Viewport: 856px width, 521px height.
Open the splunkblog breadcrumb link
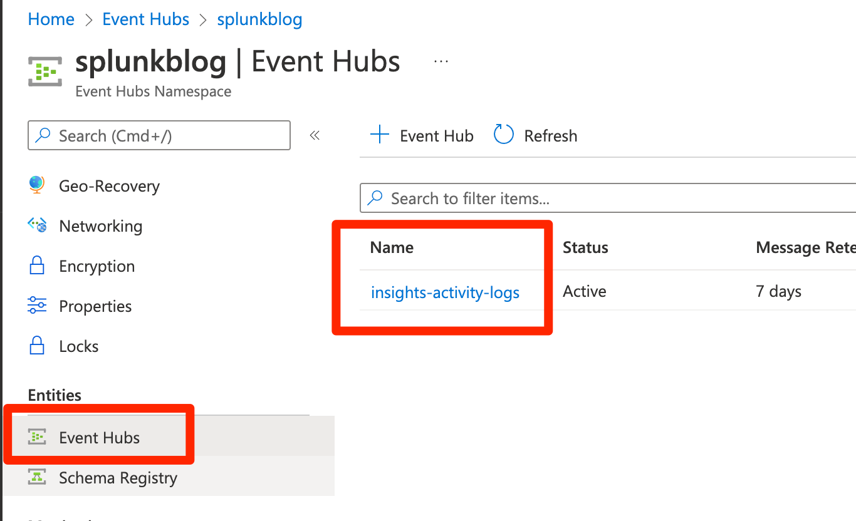tap(259, 19)
